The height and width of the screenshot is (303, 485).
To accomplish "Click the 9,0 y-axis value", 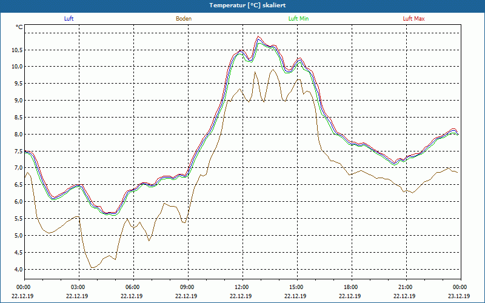I will click(x=18, y=100).
